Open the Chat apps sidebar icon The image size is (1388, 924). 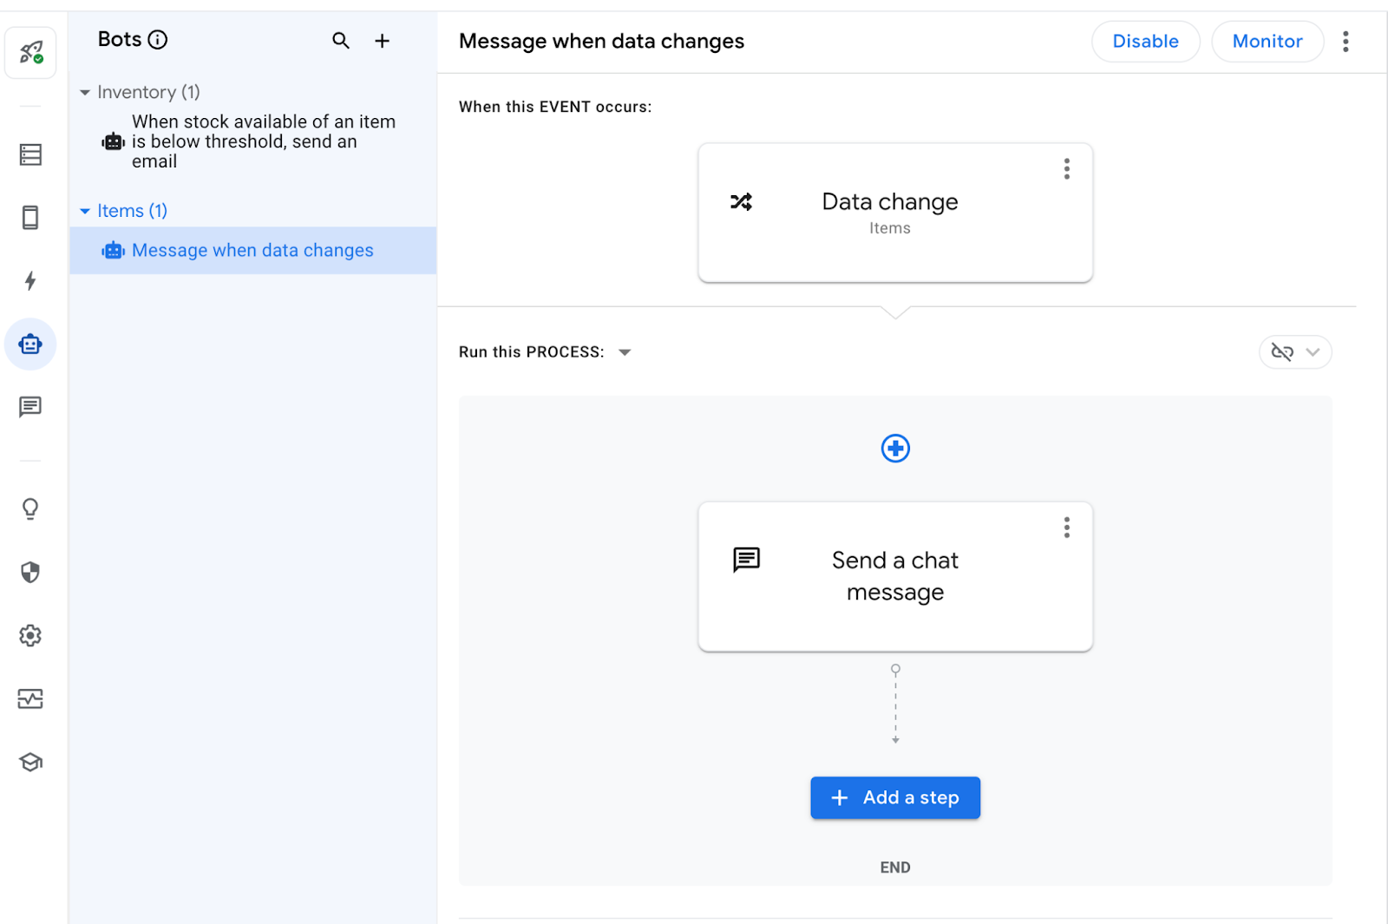(30, 407)
